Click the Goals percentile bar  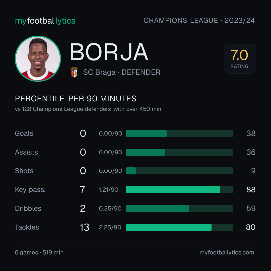179,133
